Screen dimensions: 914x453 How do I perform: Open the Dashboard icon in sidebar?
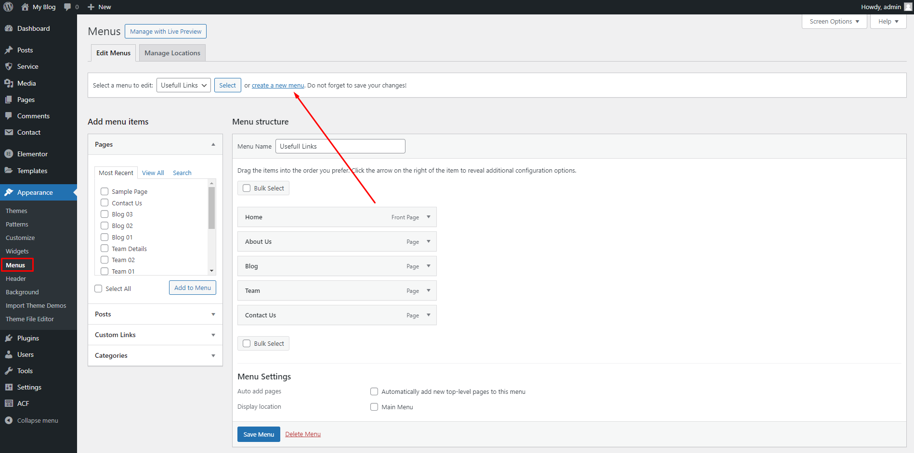pos(9,28)
